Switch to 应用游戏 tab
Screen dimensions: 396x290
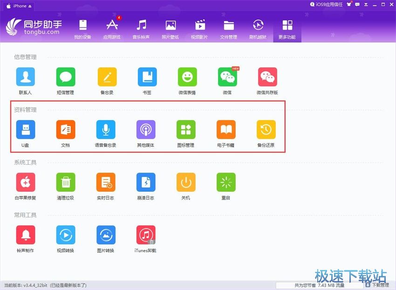click(112, 29)
